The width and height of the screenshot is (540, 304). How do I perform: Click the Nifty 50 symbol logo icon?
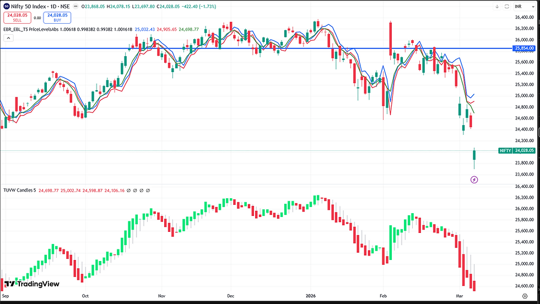point(6,6)
